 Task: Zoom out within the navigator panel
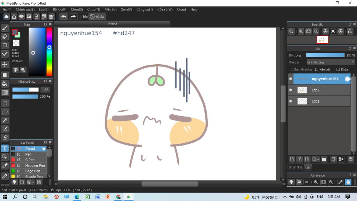click(316, 31)
